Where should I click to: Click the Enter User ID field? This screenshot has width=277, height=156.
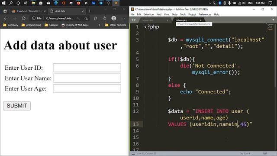[87, 68]
